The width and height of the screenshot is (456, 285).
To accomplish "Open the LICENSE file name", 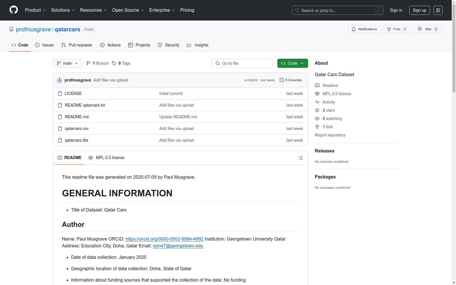I will [x=73, y=93].
